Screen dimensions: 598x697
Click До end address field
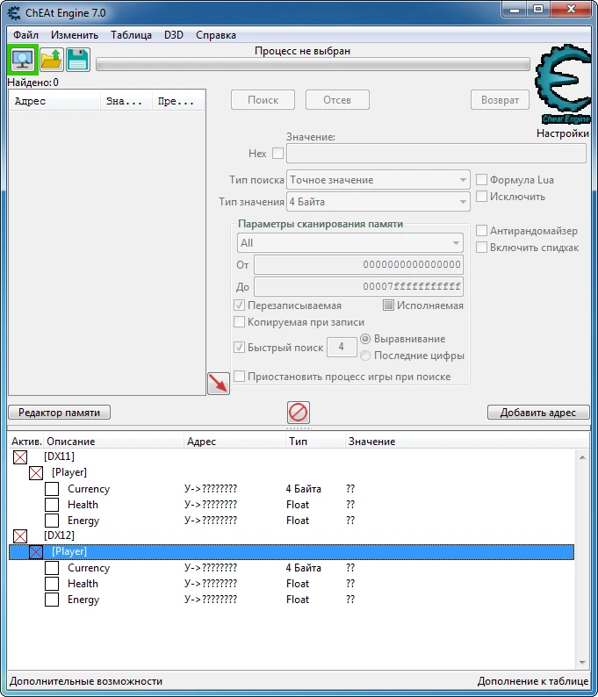(358, 286)
